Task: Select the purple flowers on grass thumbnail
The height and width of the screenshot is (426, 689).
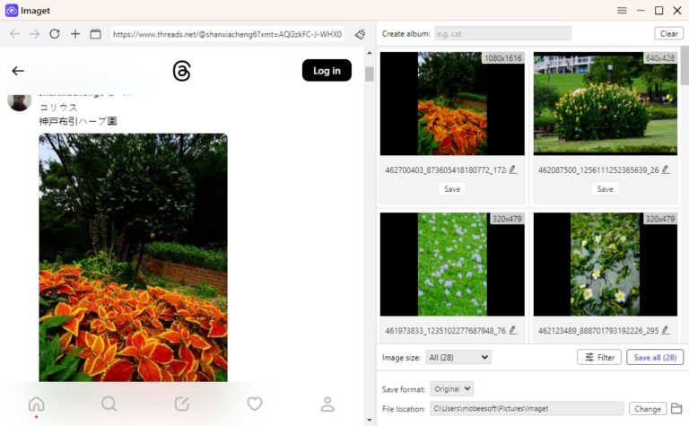Action: point(452,265)
